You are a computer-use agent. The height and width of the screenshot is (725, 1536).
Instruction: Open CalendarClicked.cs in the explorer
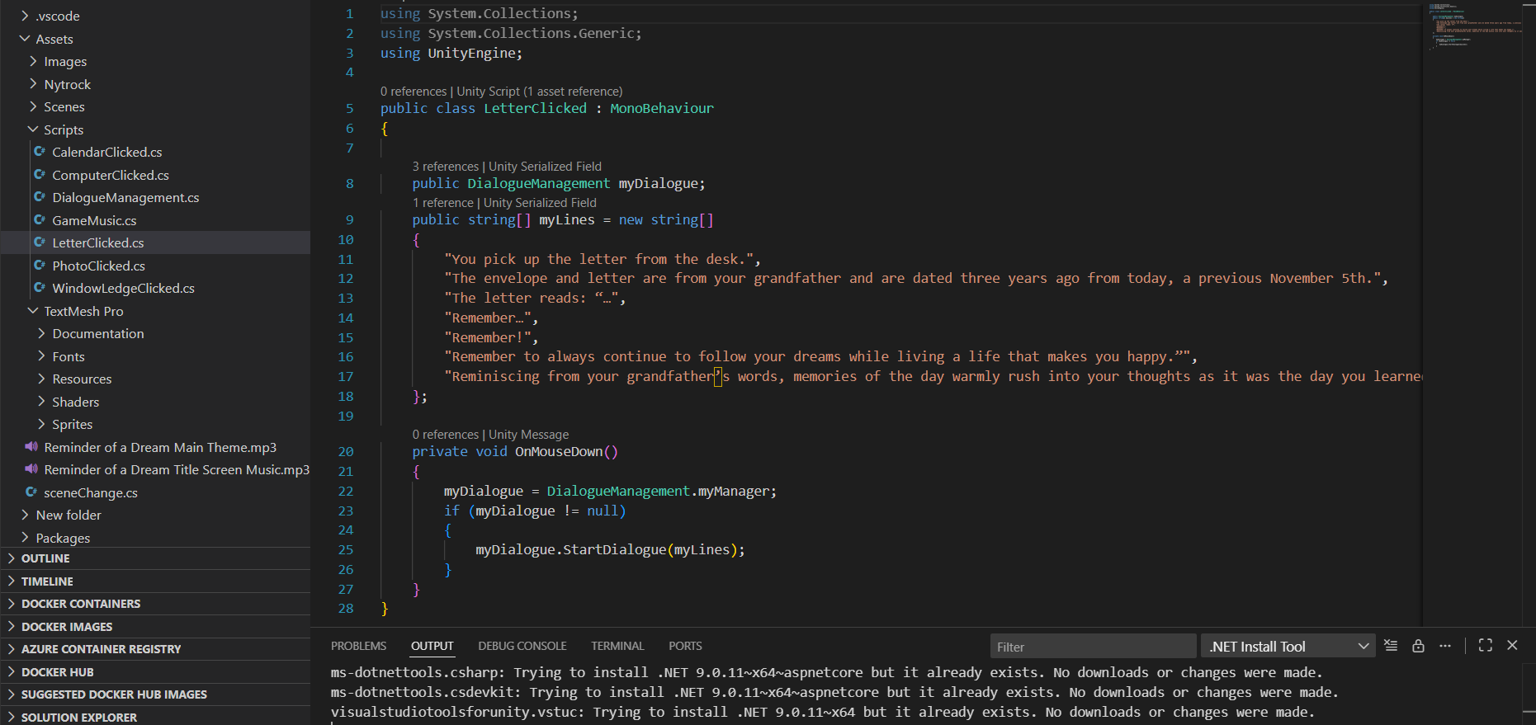point(107,152)
